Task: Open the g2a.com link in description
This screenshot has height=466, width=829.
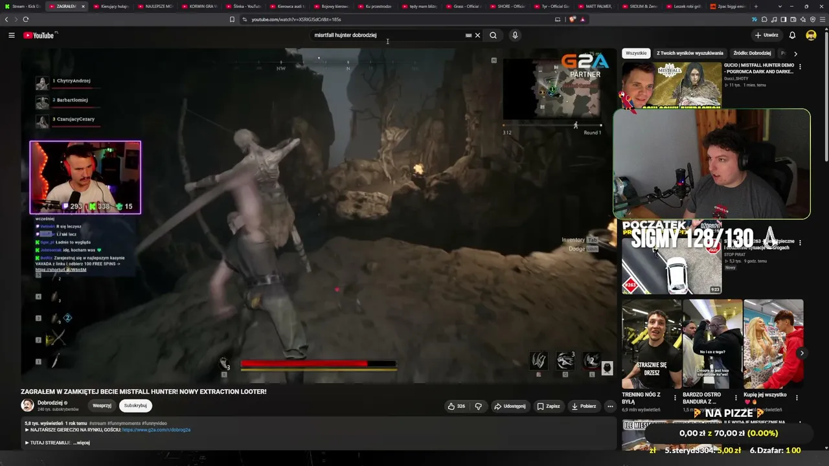Action: [156, 430]
